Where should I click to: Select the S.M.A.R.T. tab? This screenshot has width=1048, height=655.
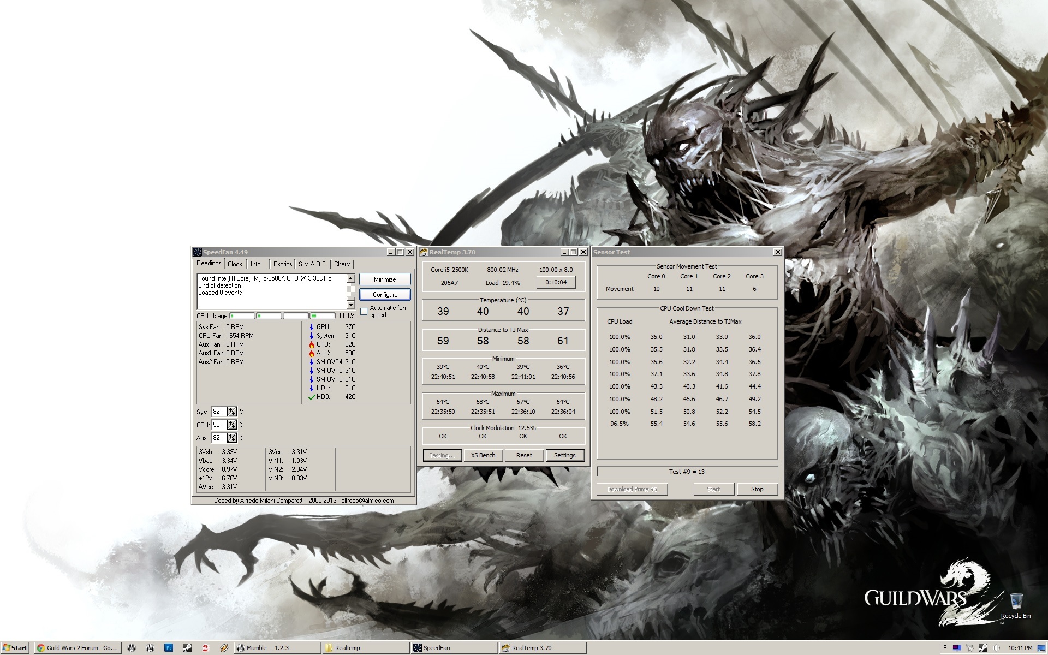click(x=313, y=264)
